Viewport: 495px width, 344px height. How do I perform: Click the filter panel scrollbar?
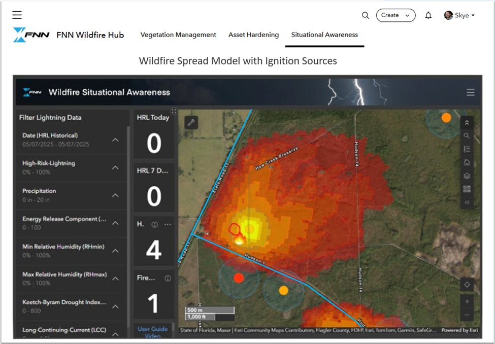pos(128,227)
